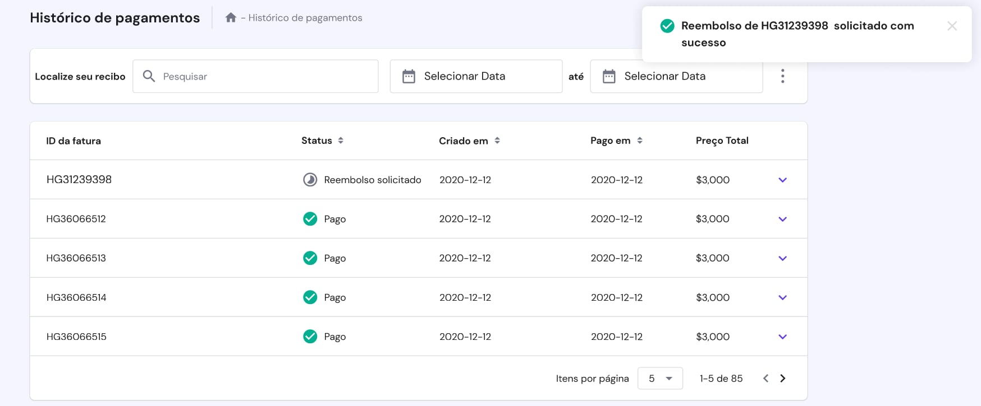The height and width of the screenshot is (406, 981).
Task: Go to next page of invoices
Action: click(x=783, y=379)
